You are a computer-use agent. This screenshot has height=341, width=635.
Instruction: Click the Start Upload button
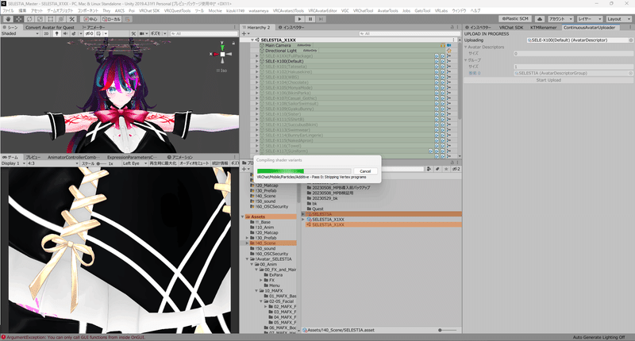click(x=548, y=80)
